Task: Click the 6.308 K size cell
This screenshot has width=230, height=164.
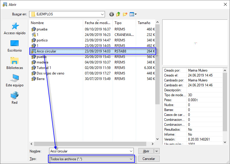Action: click(149, 68)
